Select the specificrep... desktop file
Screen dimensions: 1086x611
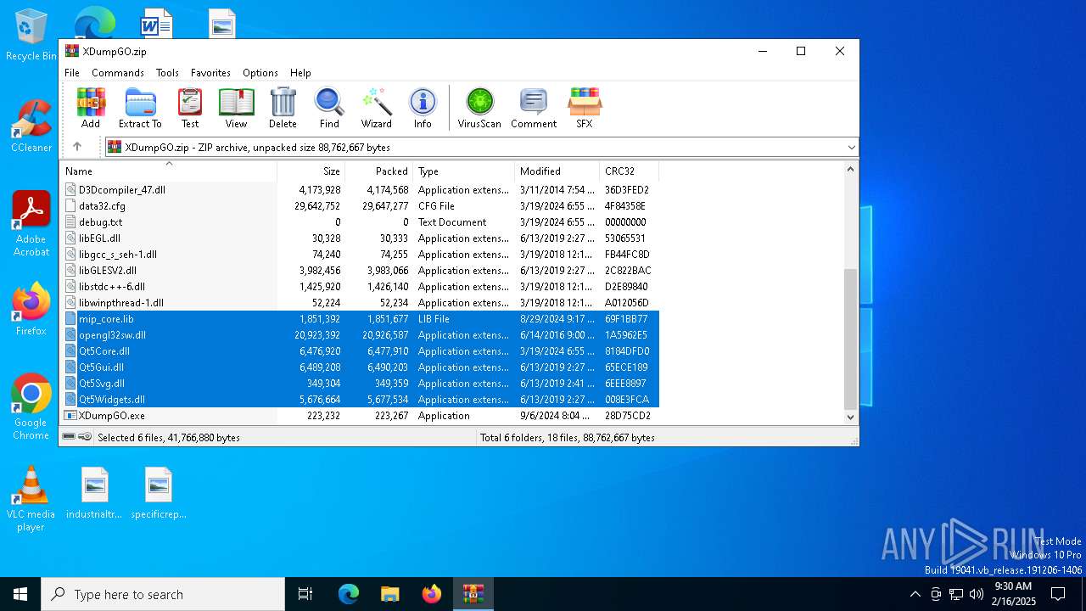click(x=159, y=493)
